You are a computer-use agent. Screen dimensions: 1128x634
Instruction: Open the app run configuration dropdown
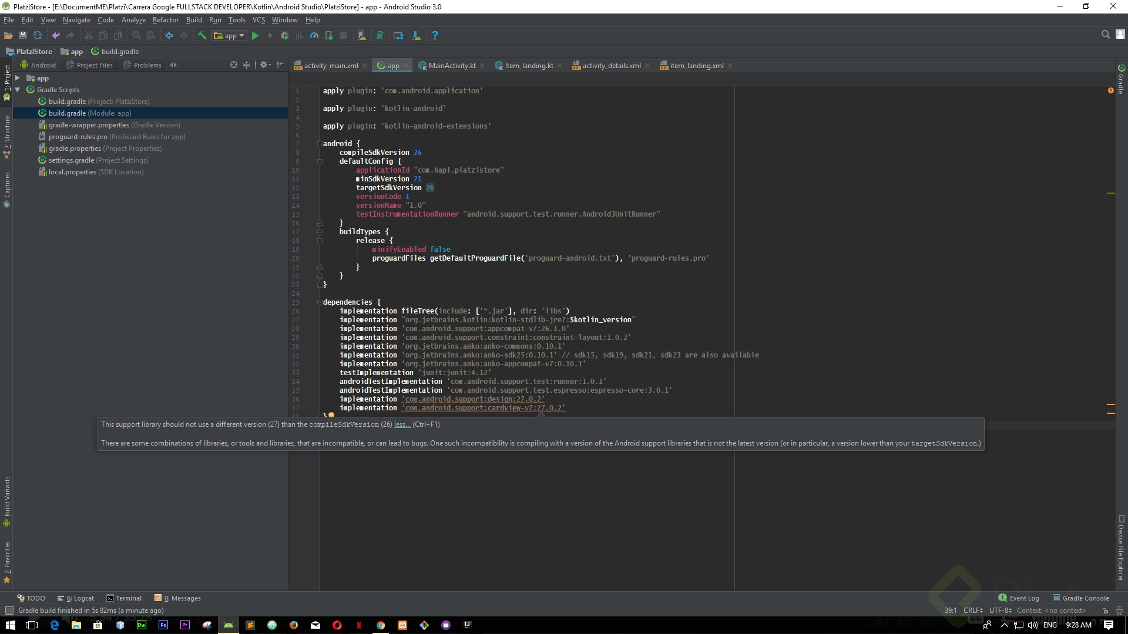click(229, 36)
